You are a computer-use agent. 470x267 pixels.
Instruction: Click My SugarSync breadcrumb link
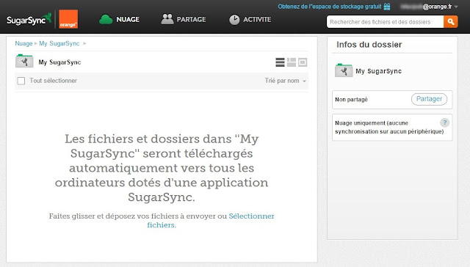click(x=59, y=43)
